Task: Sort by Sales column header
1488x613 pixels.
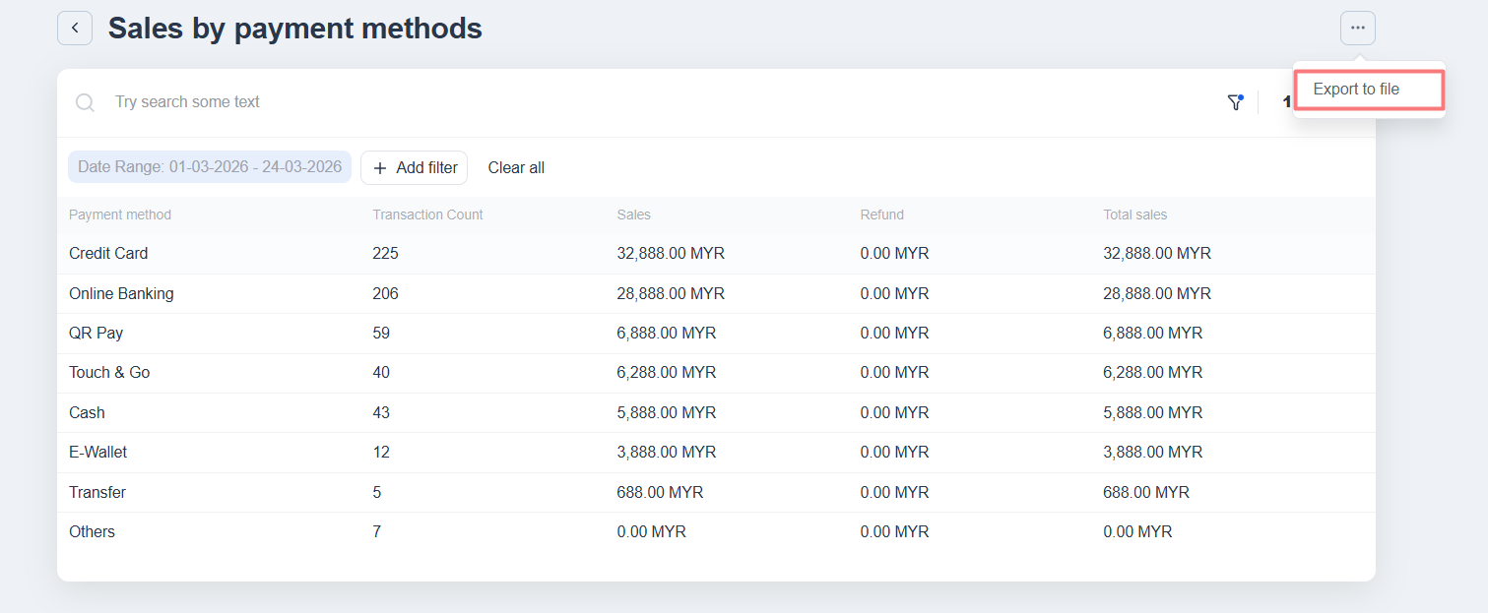Action: pos(633,215)
